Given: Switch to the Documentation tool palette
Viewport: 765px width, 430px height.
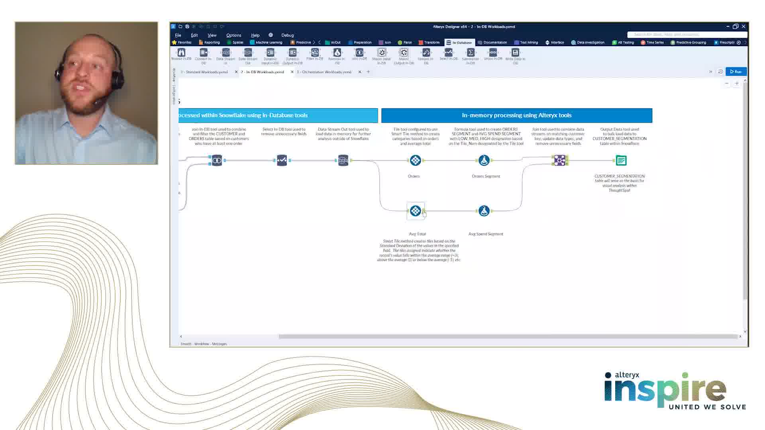Looking at the screenshot, I should (492, 42).
